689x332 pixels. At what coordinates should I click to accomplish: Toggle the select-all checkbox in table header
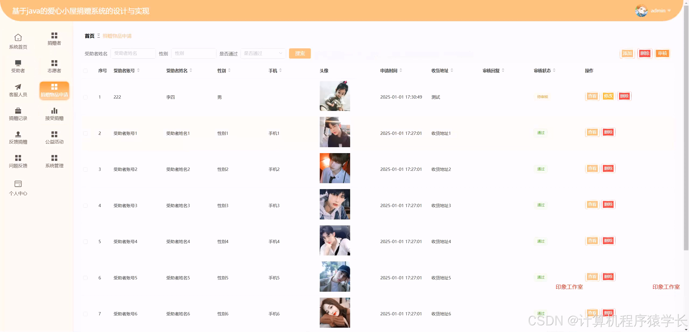pyautogui.click(x=85, y=71)
